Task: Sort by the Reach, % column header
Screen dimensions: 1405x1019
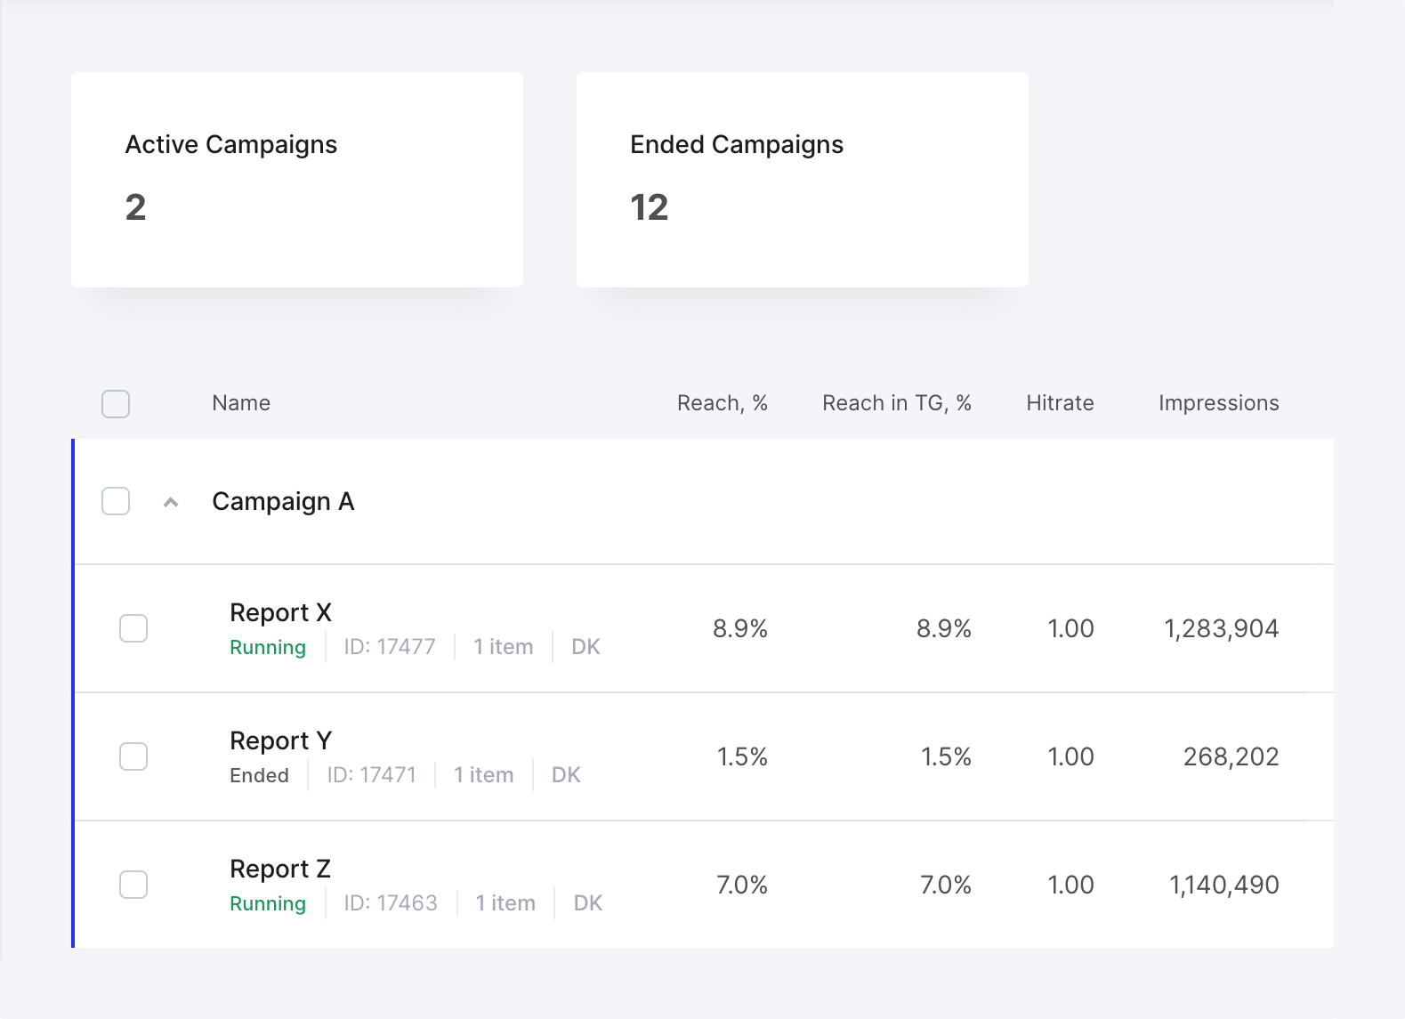Action: tap(723, 403)
